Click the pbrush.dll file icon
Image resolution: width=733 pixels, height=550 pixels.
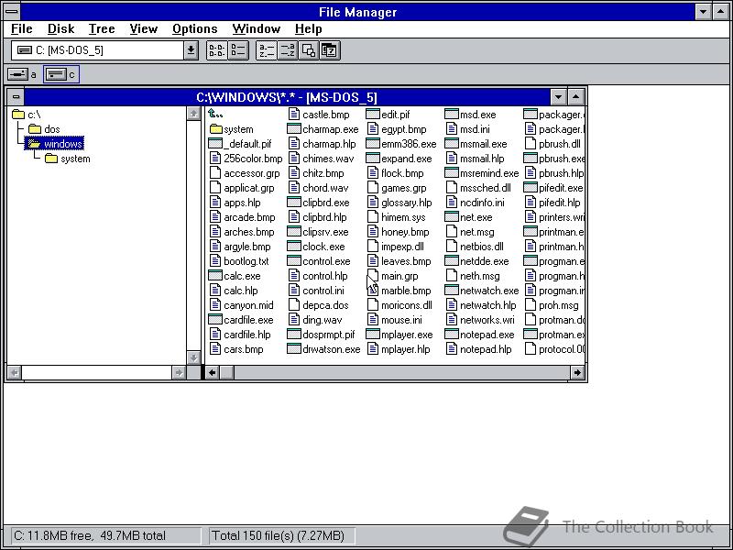[x=531, y=144]
